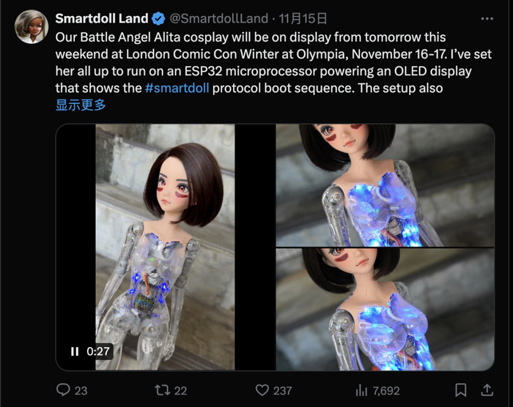Viewport: 513px width, 407px height.
Task: Open the top-right doll close-up photo
Action: pyautogui.click(x=385, y=185)
